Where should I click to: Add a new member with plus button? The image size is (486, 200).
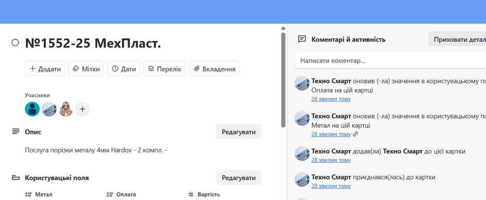pos(82,109)
